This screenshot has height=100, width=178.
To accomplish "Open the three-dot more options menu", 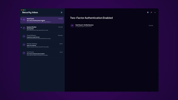I will pos(155,12).
